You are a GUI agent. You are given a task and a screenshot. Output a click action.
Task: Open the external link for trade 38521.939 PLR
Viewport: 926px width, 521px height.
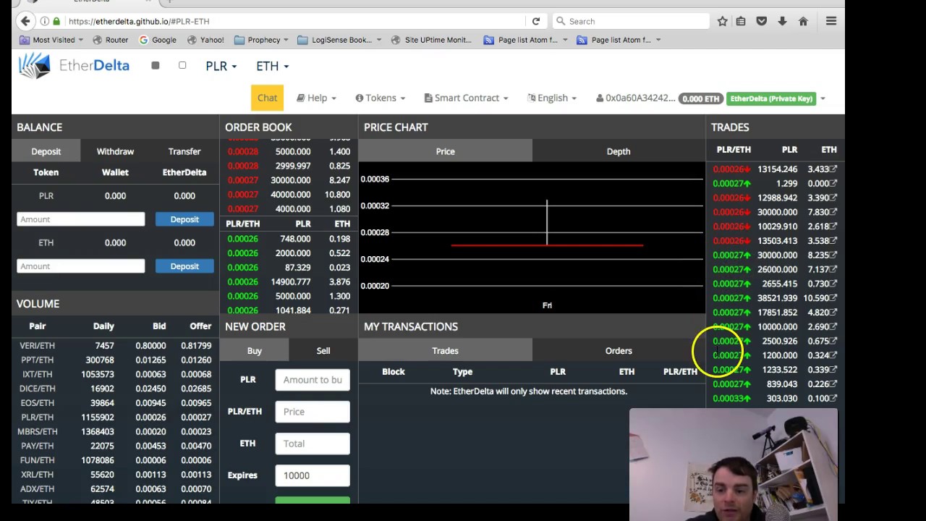(x=833, y=297)
